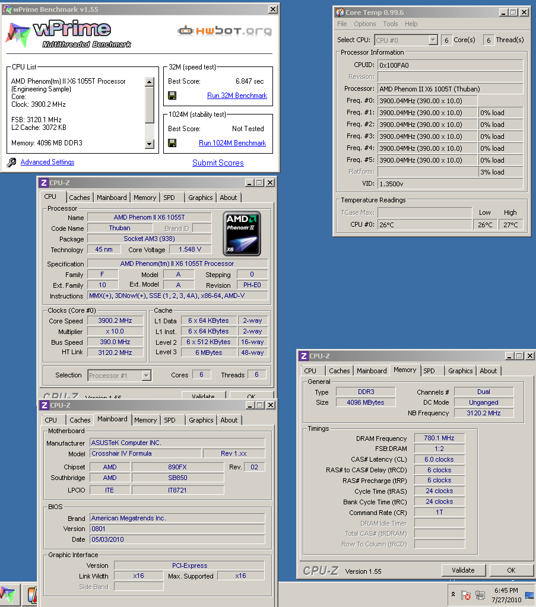The width and height of the screenshot is (536, 607).
Task: Click the save icon beside Run 1024M Benchmark
Action: click(172, 143)
